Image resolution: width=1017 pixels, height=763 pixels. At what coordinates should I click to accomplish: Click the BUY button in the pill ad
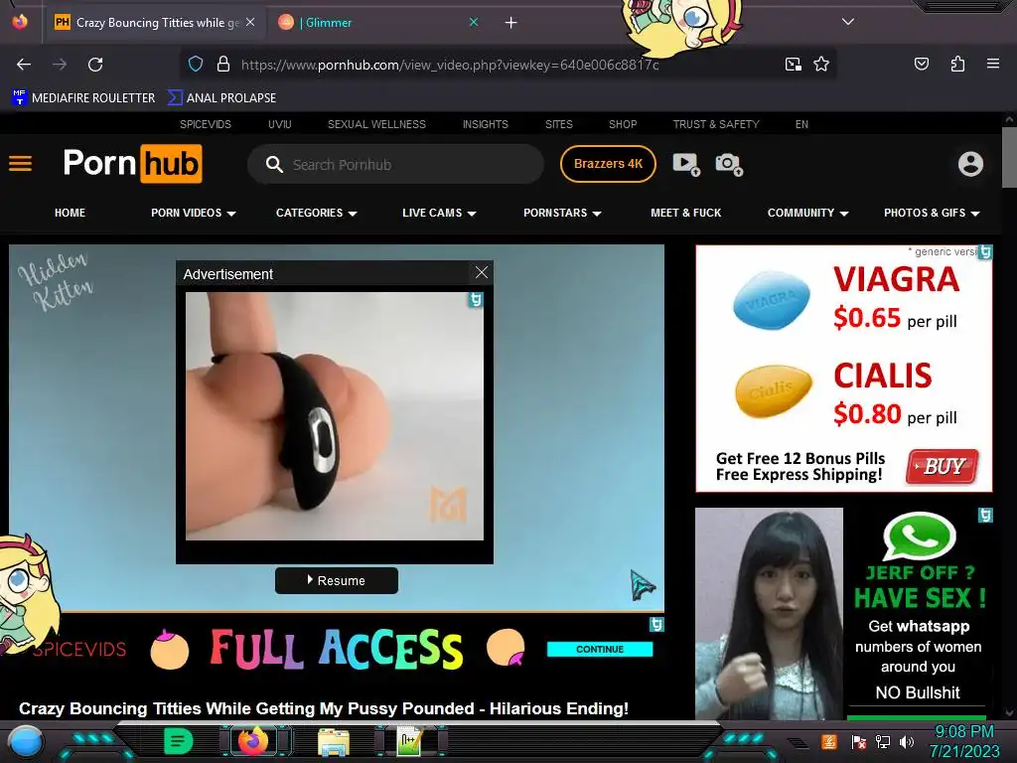point(943,467)
